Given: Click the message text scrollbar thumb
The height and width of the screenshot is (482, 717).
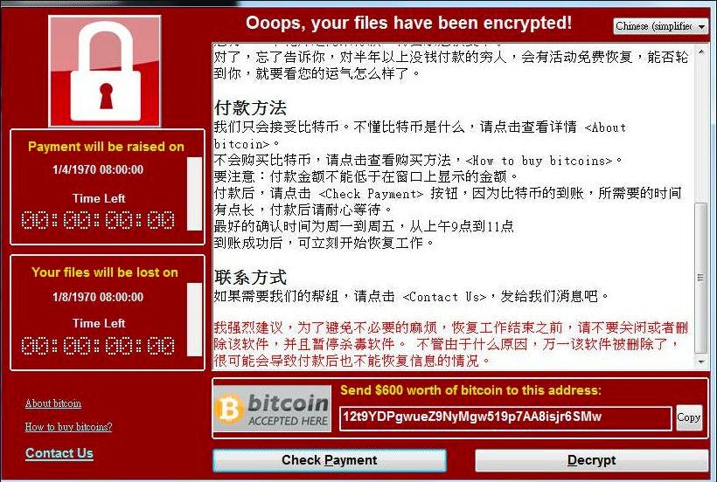Looking at the screenshot, I should [x=701, y=278].
